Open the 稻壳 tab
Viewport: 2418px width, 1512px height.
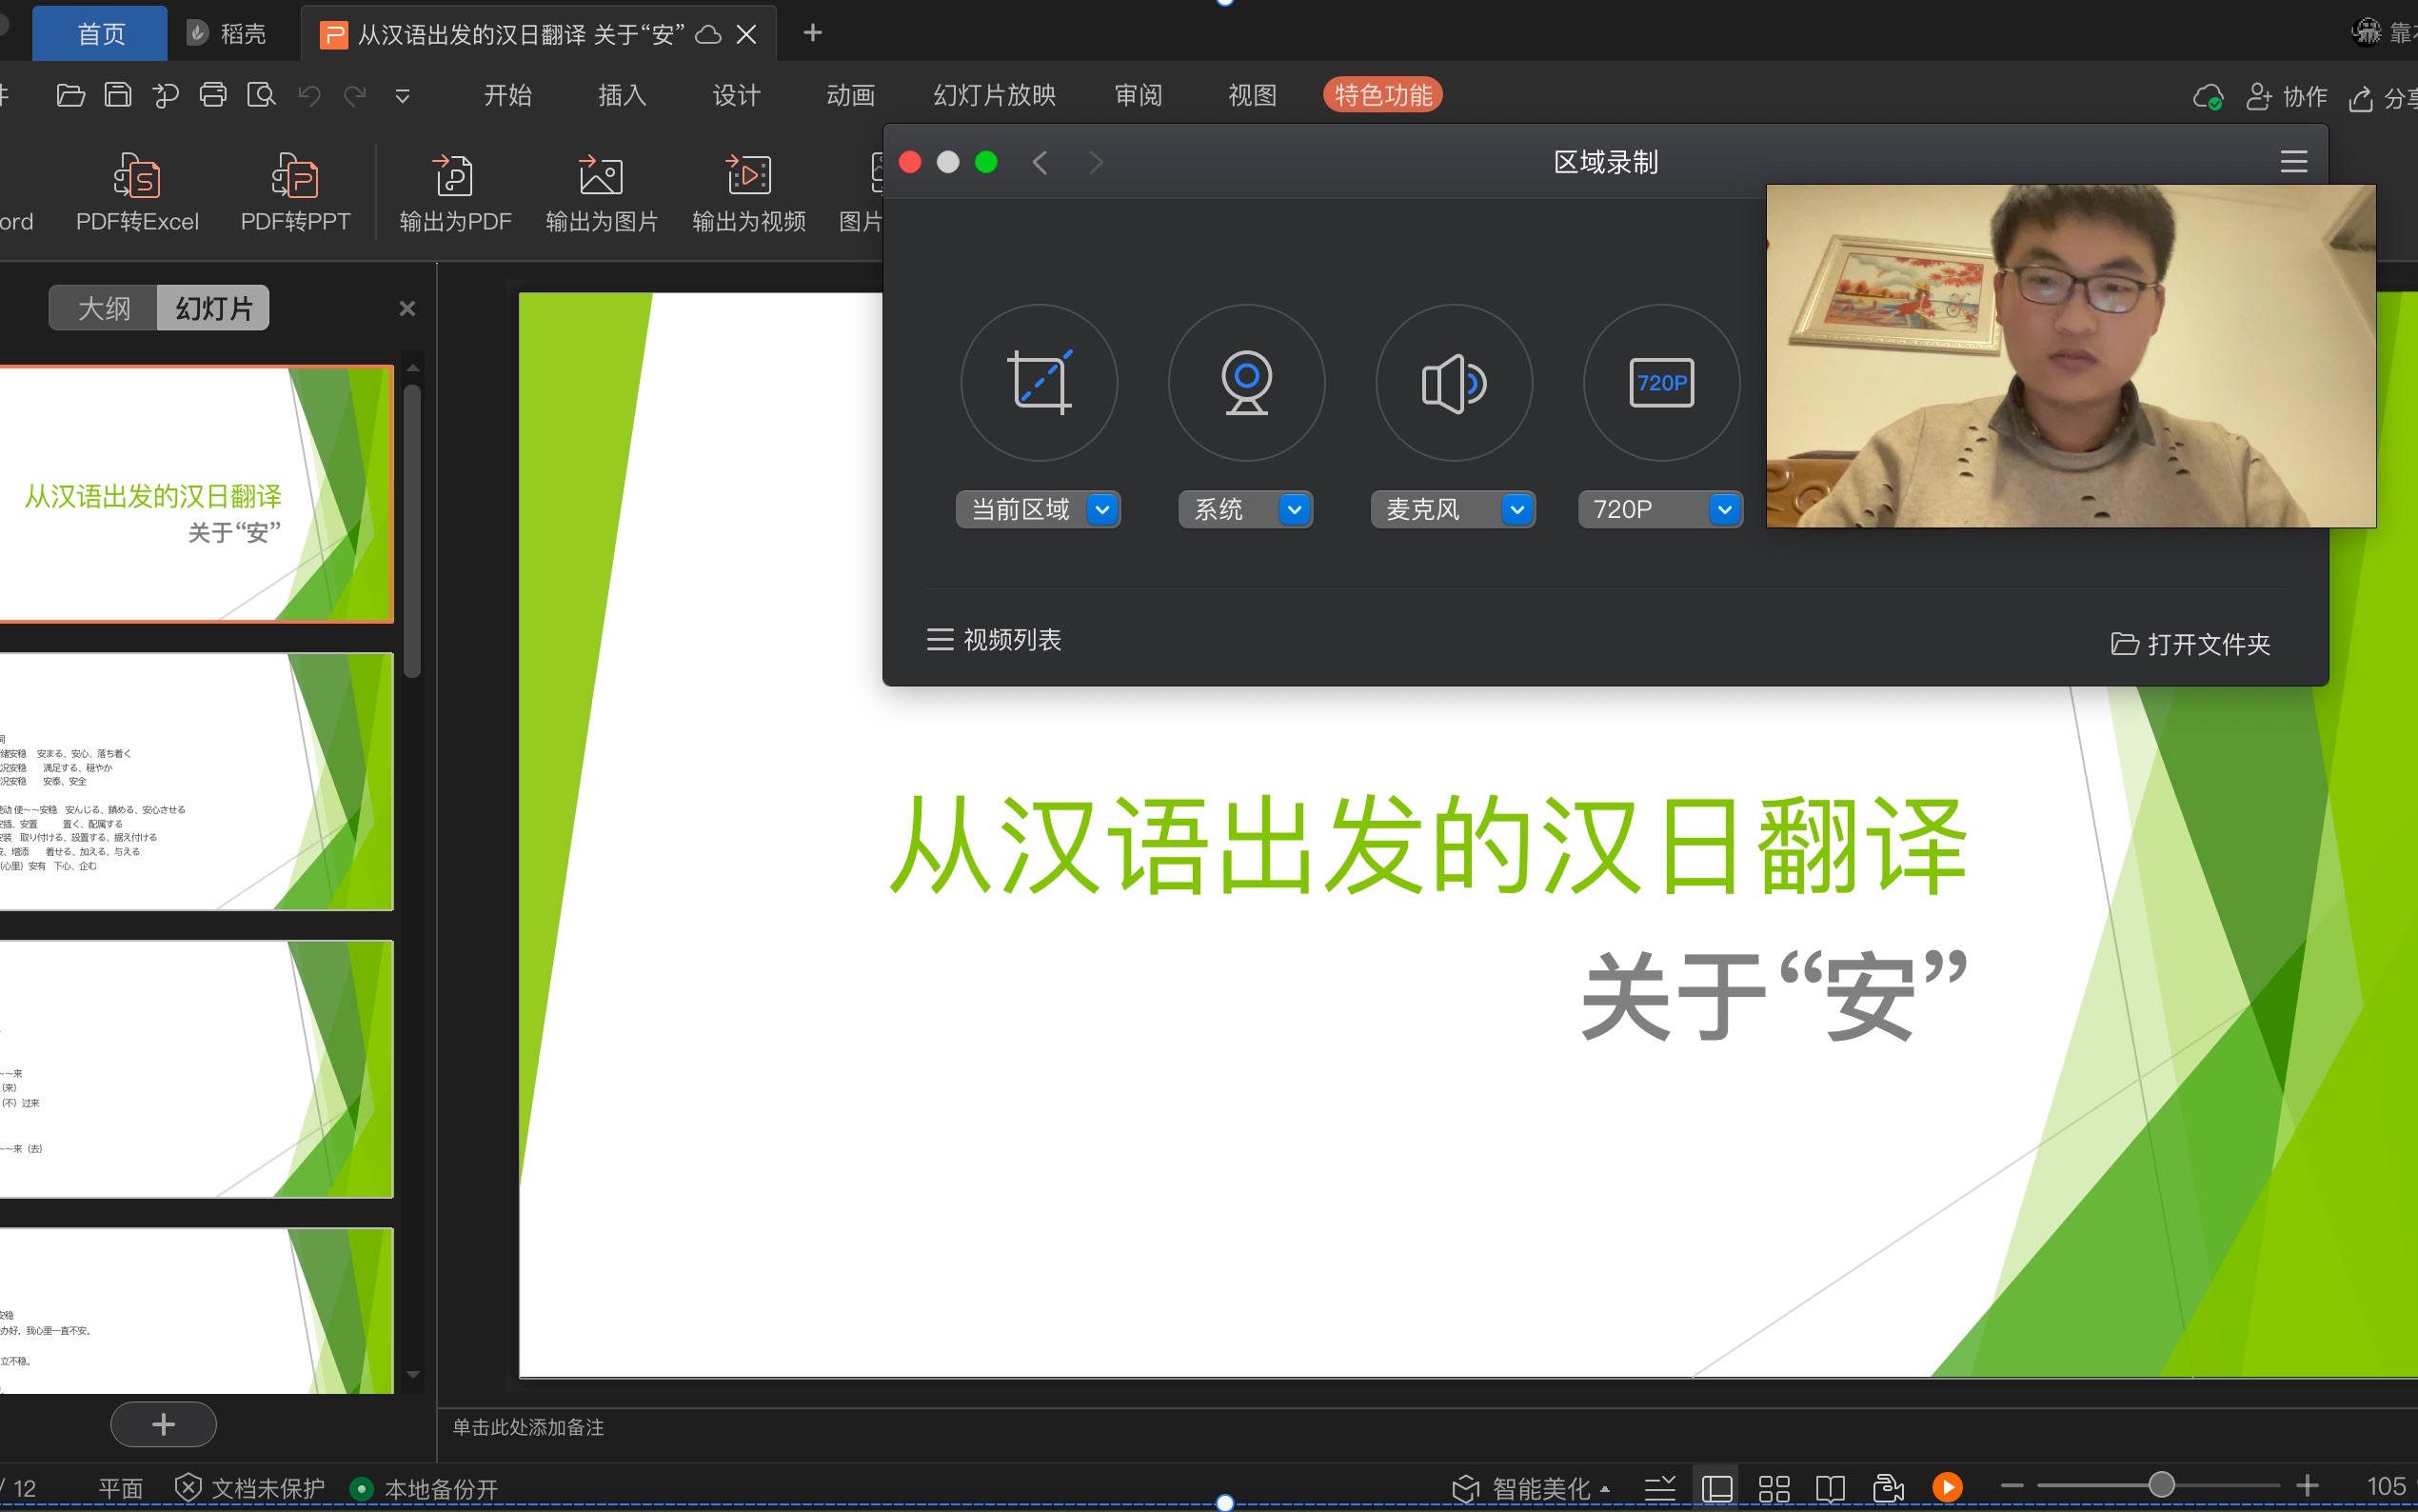pos(228,34)
